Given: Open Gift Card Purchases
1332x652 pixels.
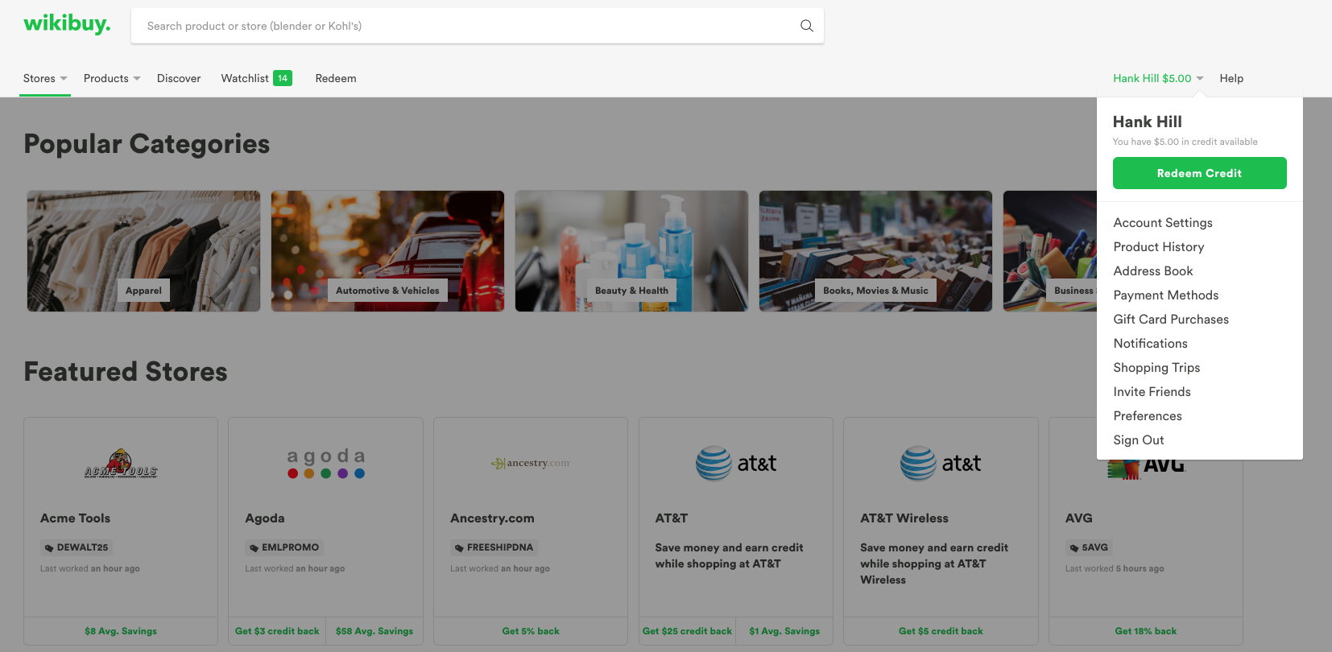Looking at the screenshot, I should [x=1171, y=320].
